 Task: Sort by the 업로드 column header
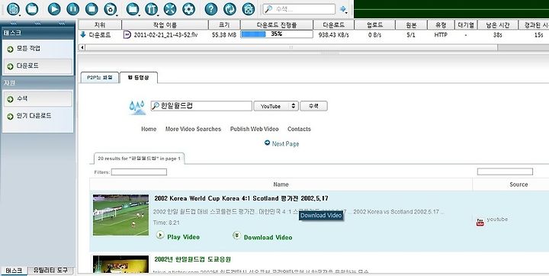374,25
